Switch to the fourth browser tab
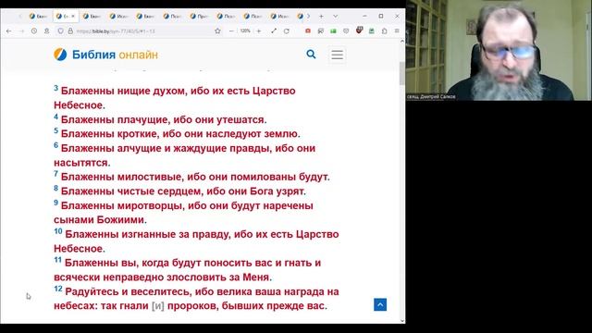This screenshot has width=592, height=333. click(x=119, y=17)
